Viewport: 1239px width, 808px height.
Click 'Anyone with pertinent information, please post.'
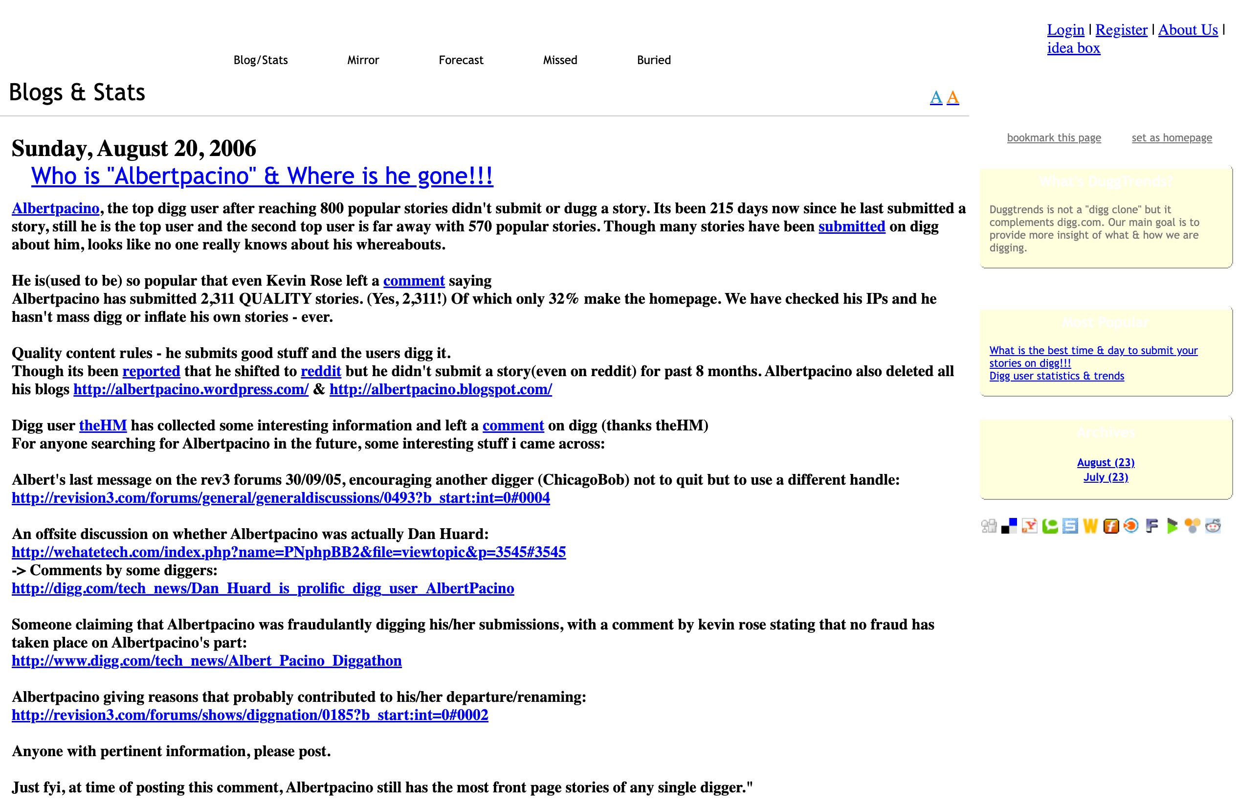point(171,751)
